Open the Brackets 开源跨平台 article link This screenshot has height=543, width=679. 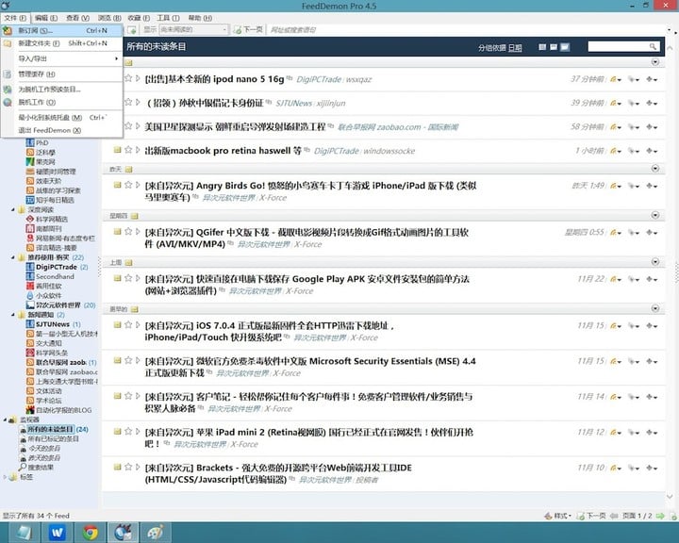[x=278, y=473]
